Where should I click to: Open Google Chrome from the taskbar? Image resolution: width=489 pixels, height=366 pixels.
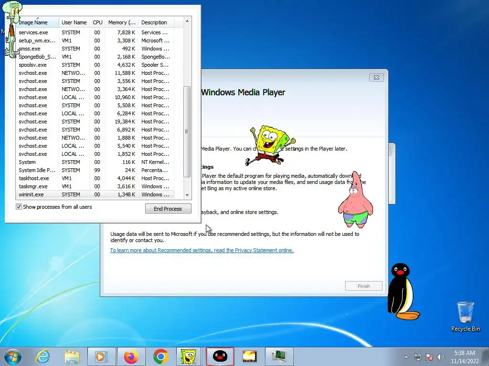pos(160,356)
